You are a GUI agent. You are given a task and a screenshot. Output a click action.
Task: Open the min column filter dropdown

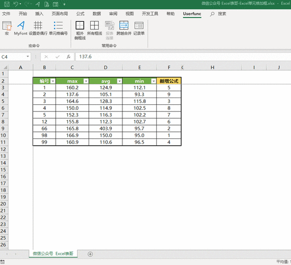[154, 81]
